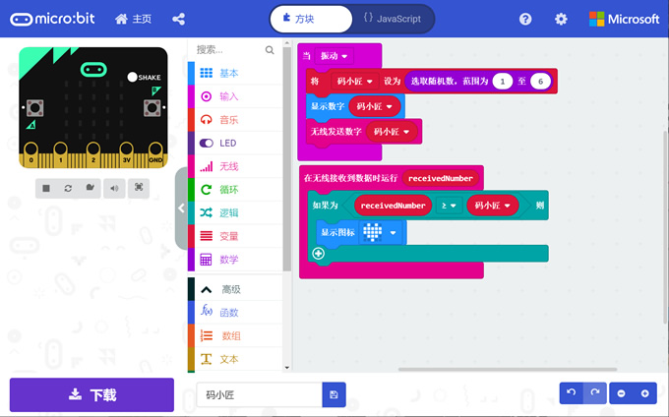This screenshot has height=417, width=669.
Task: Click receivedNumber parameter in radio block header
Action: (x=441, y=178)
